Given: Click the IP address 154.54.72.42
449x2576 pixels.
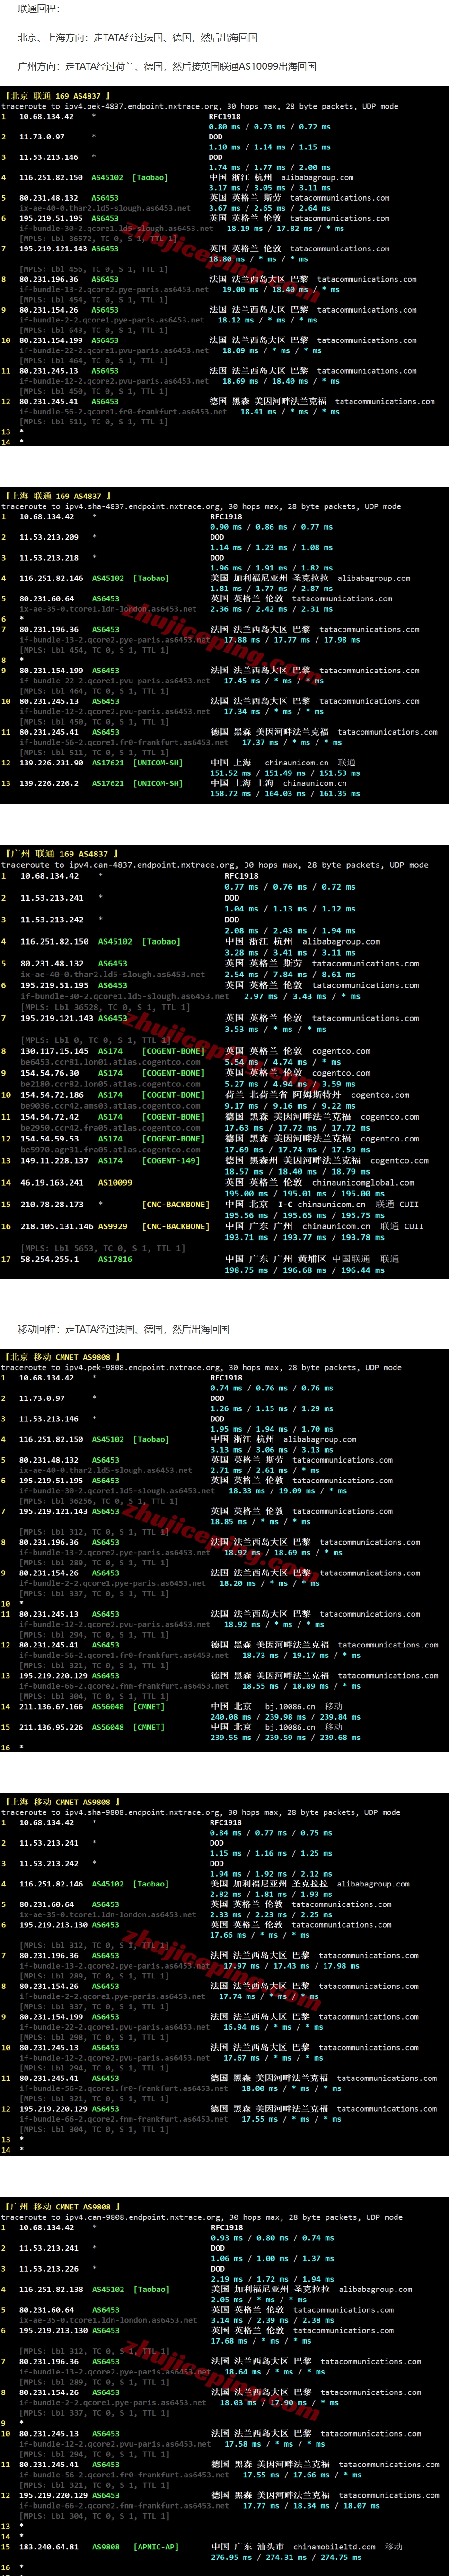Looking at the screenshot, I should click(50, 1117).
